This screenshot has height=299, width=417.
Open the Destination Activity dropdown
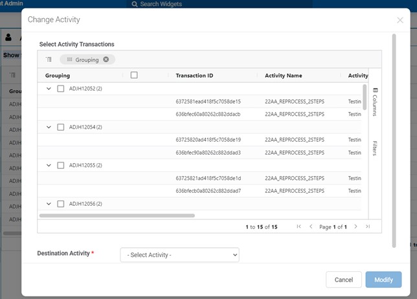click(179, 255)
